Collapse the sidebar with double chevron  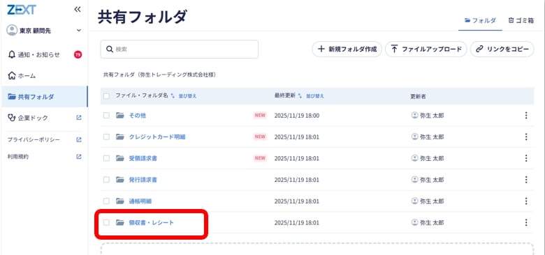78,9
